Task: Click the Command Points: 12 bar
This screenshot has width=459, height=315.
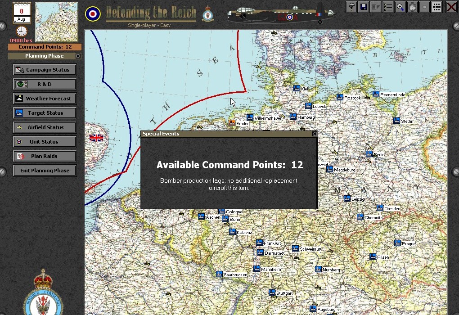Action: point(45,47)
